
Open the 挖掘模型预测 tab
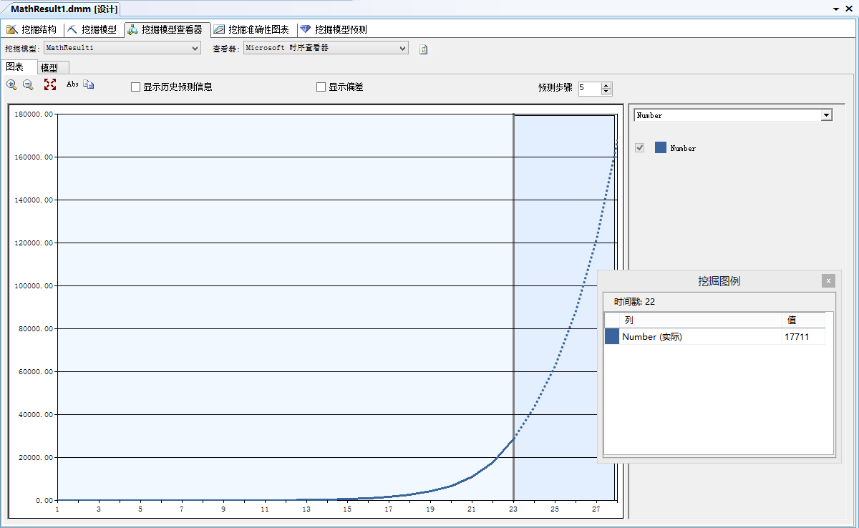(x=334, y=29)
